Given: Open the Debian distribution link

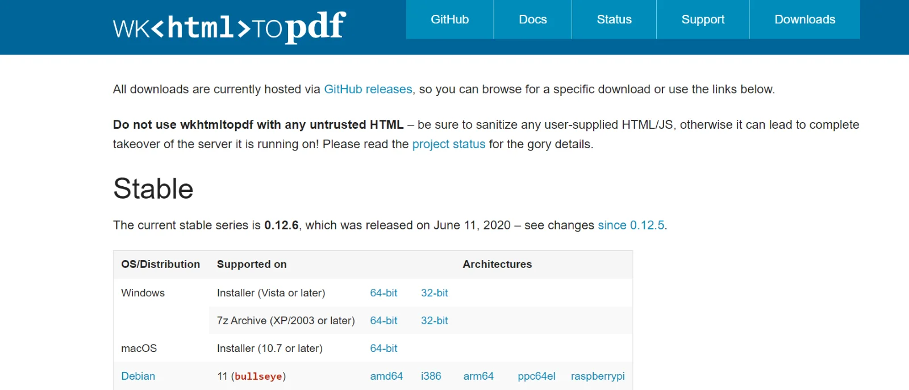Looking at the screenshot, I should pyautogui.click(x=138, y=376).
